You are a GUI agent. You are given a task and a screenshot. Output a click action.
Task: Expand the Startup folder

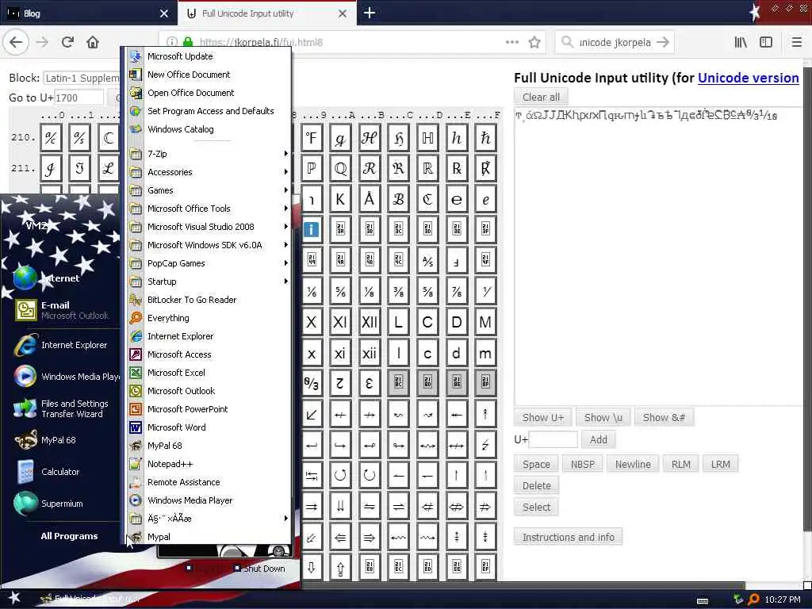point(209,282)
